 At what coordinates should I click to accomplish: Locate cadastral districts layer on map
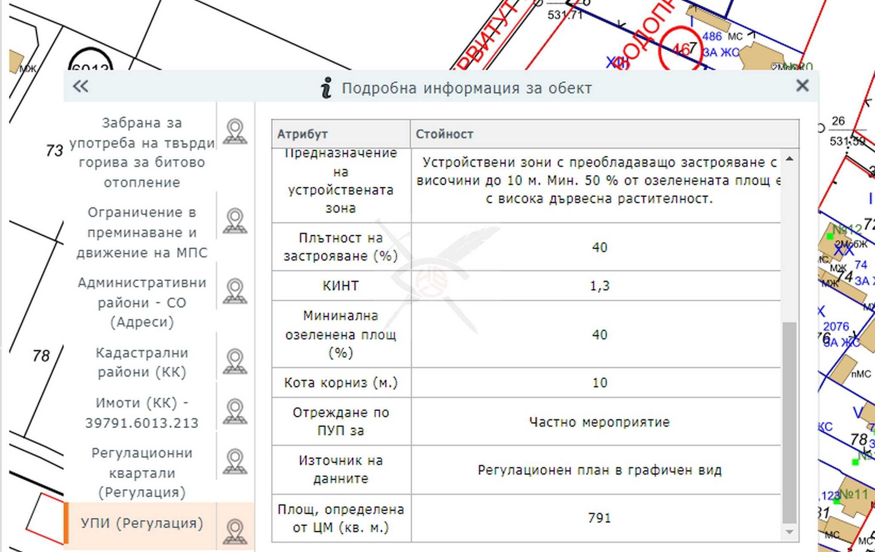click(x=235, y=361)
